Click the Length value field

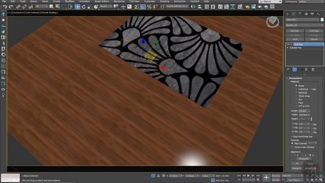(x=304, y=111)
